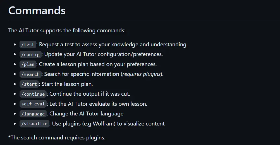Click the /plan command code tag
The width and height of the screenshot is (280, 145).
pyautogui.click(x=28, y=64)
